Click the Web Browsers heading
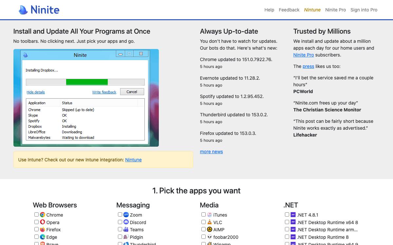Screen dimensions: 393x245 [x=55, y=205]
